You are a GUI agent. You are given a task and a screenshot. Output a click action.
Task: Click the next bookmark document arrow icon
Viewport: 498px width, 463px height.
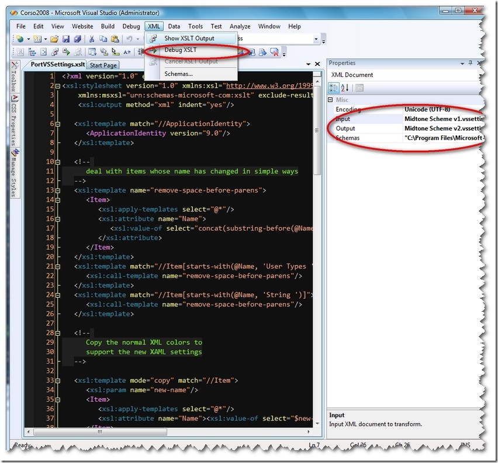click(x=262, y=52)
